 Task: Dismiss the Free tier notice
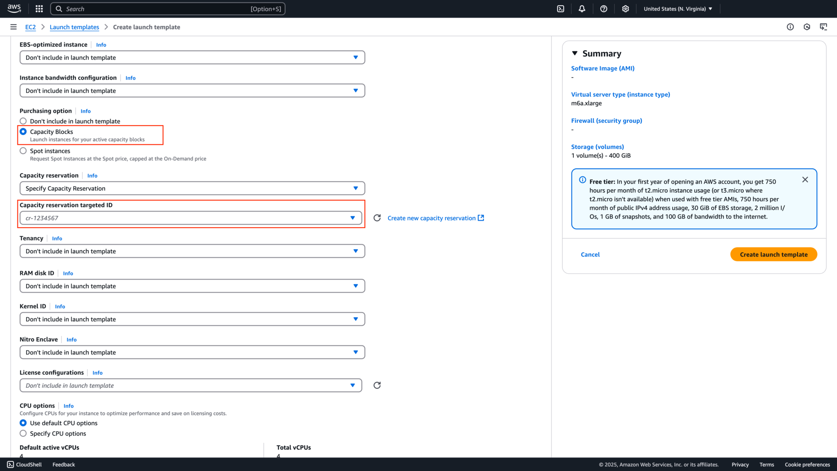(x=805, y=180)
